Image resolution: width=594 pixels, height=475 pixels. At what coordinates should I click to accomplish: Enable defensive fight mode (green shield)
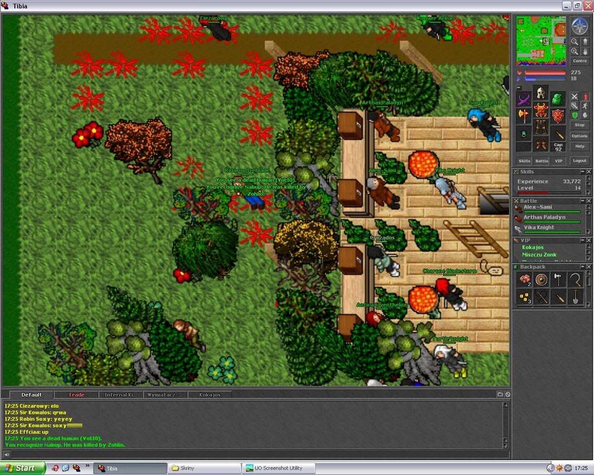coord(575,115)
